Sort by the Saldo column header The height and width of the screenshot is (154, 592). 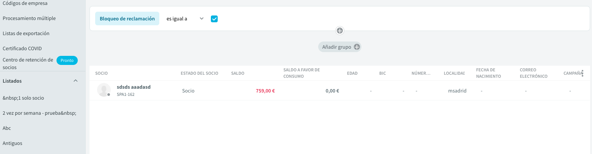tap(238, 73)
